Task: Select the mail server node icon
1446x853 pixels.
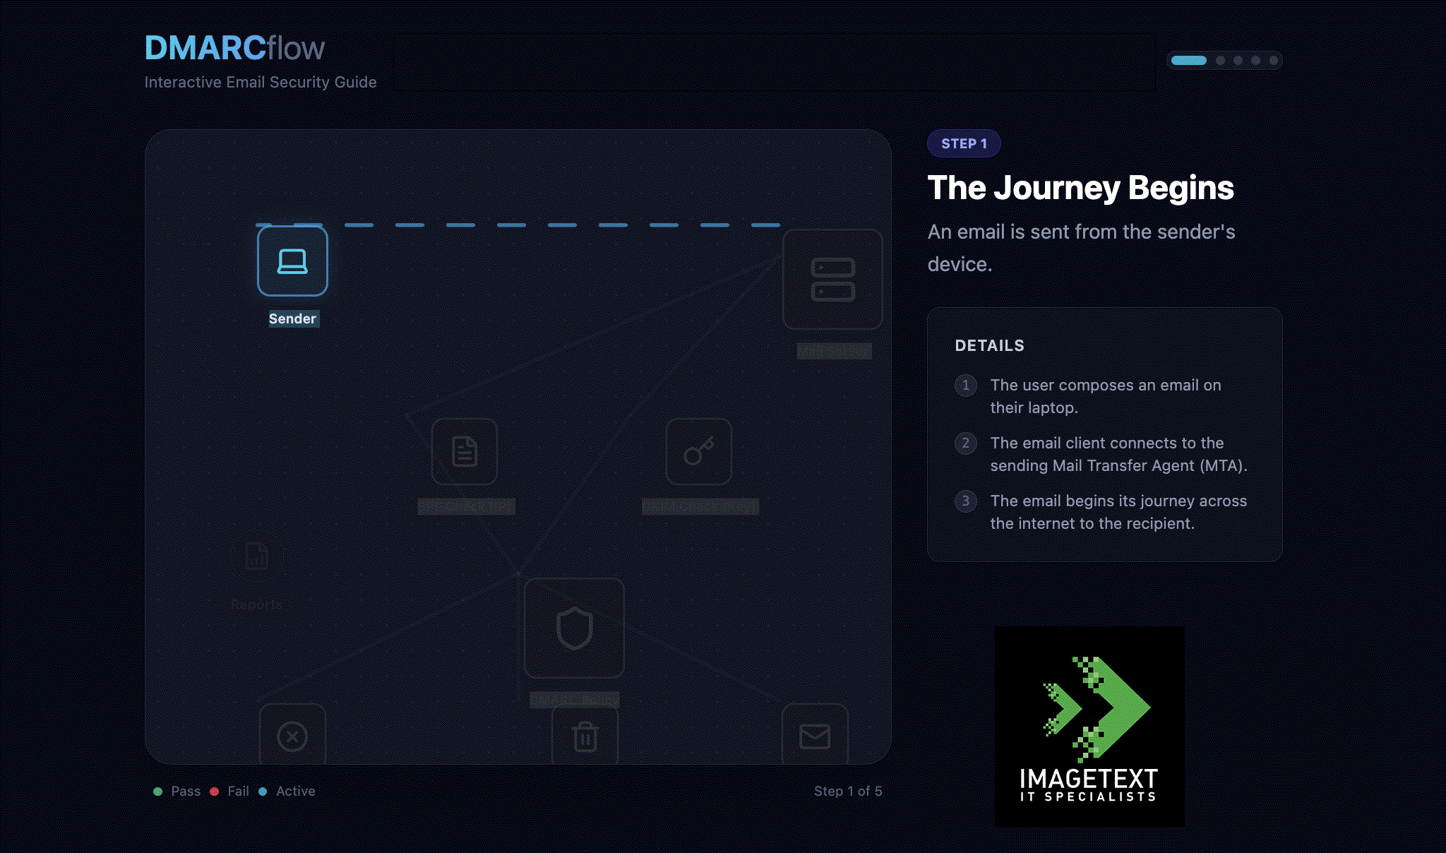Action: (832, 280)
